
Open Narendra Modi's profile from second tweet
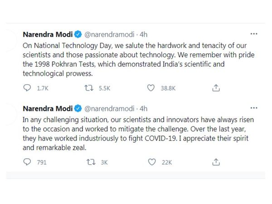coord(48,109)
